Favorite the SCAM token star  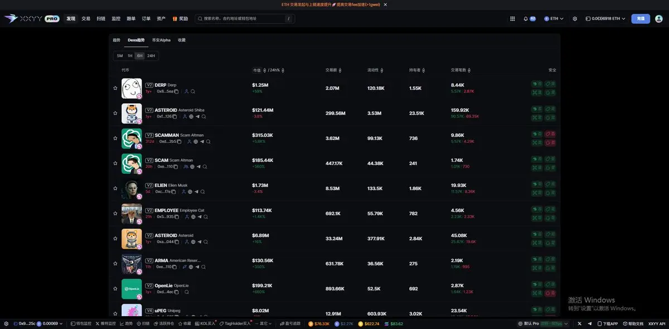click(115, 163)
